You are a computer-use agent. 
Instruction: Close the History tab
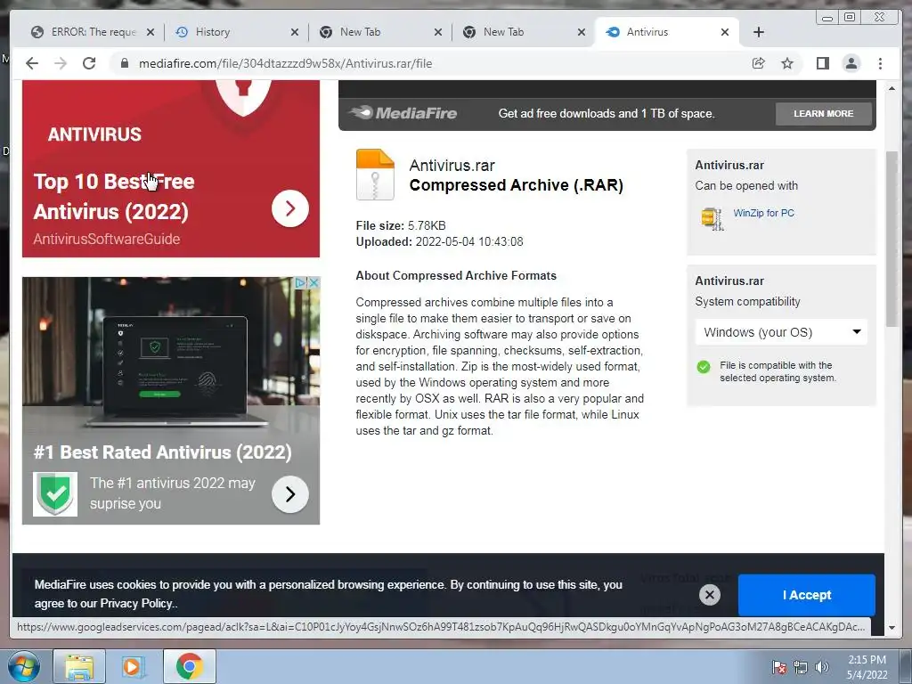click(x=295, y=32)
